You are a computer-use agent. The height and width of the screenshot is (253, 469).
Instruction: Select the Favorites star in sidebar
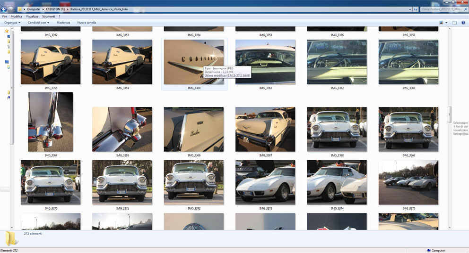coord(7,31)
